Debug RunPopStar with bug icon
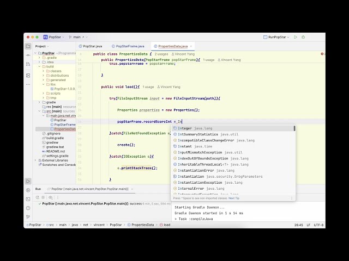This screenshot has width=349, height=261. 303,37
